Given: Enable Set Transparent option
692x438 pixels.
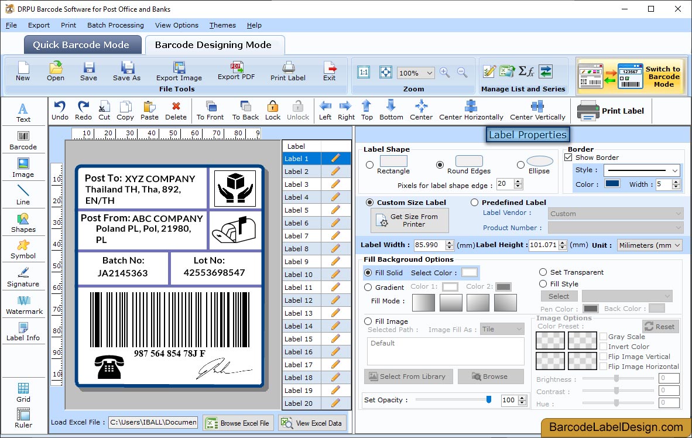Looking at the screenshot, I should coord(543,272).
